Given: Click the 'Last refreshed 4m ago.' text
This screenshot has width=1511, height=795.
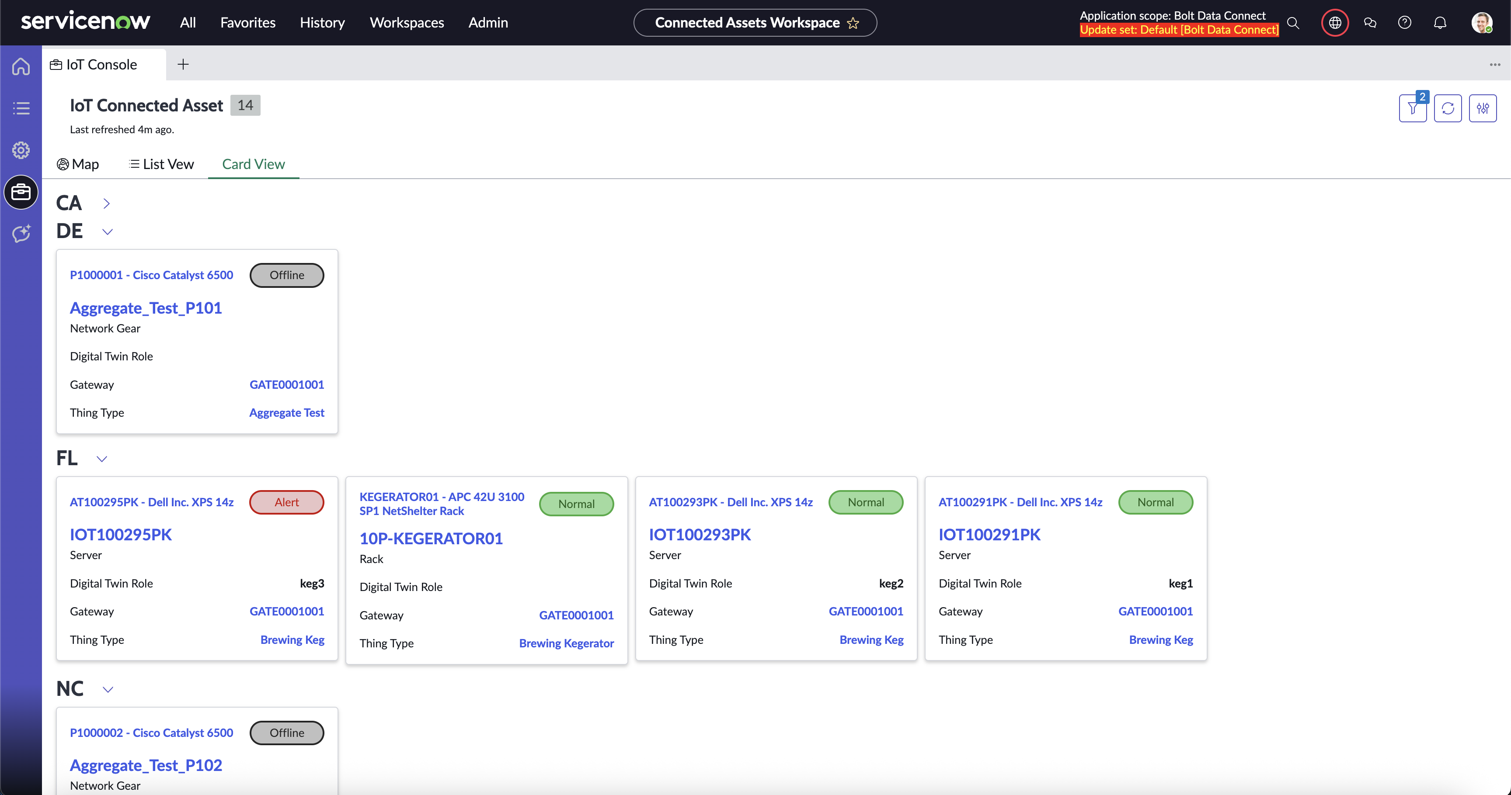Looking at the screenshot, I should pyautogui.click(x=122, y=129).
